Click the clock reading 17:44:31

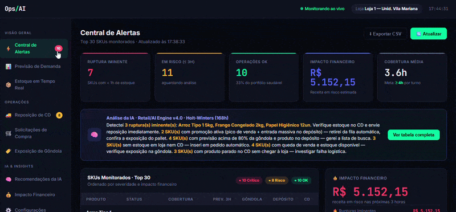click(x=438, y=9)
